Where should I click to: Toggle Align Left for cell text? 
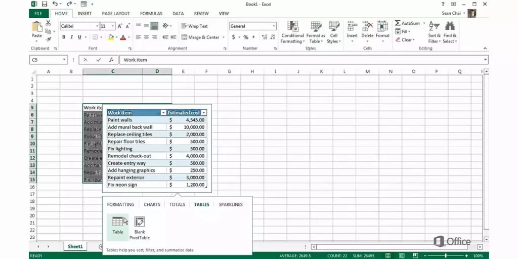click(139, 37)
